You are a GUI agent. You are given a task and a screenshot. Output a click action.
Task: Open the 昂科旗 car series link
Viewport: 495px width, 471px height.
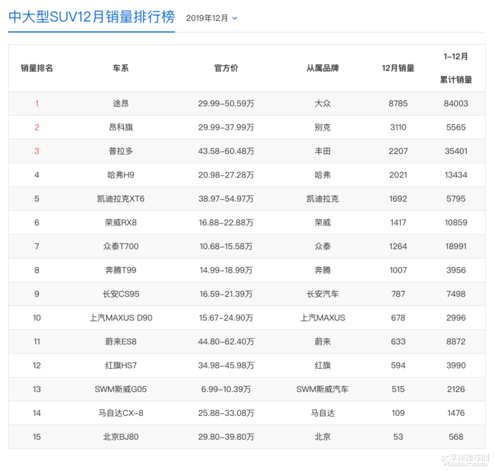121,127
